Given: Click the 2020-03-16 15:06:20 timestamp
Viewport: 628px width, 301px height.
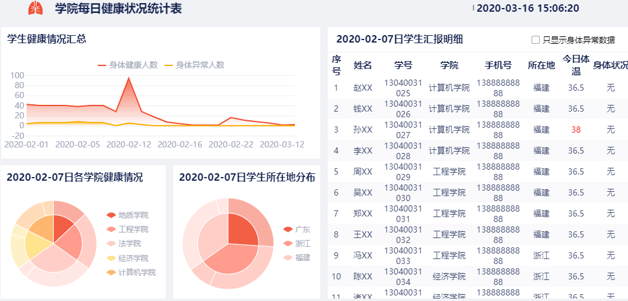Looking at the screenshot, I should 528,9.
